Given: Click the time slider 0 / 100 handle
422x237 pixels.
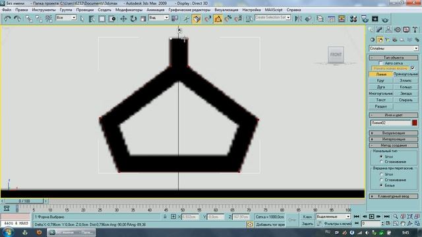Looking at the screenshot, I should coord(24,201).
